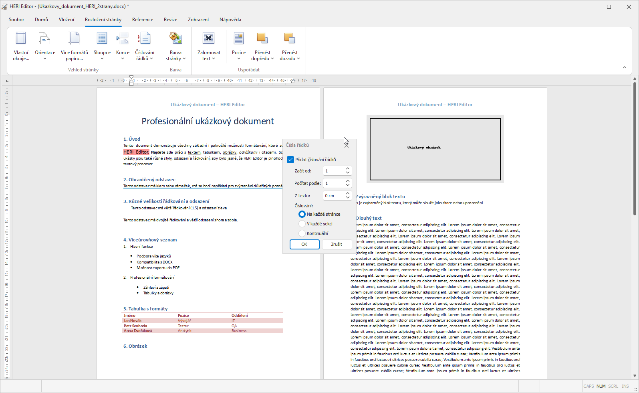The width and height of the screenshot is (639, 393).
Task: Confirm the dialog with OK
Action: coord(304,244)
